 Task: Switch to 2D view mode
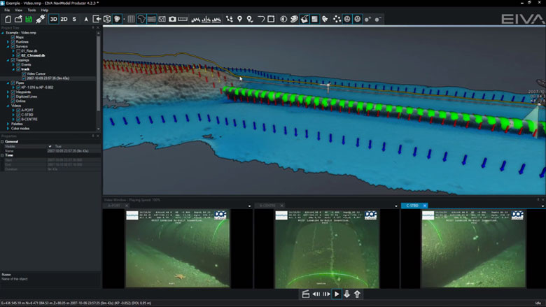click(x=64, y=19)
